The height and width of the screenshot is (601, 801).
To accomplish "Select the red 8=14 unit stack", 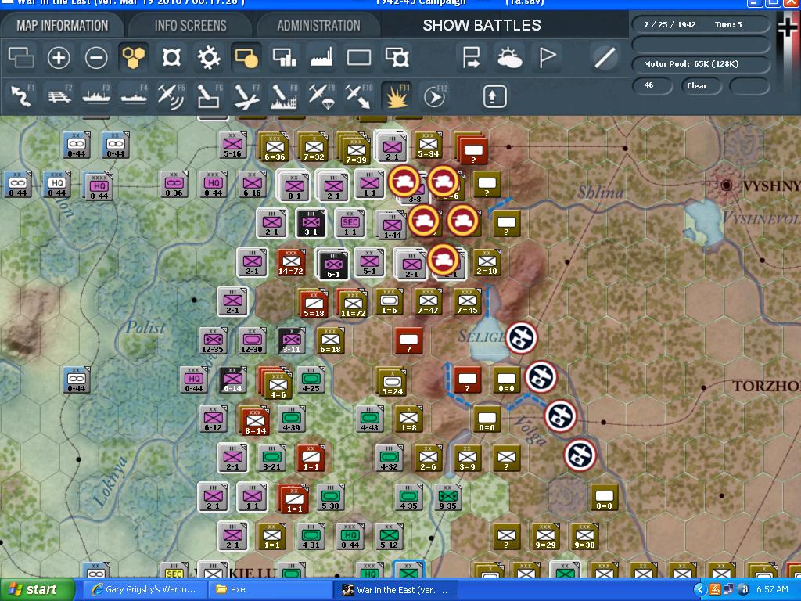I will coord(254,422).
